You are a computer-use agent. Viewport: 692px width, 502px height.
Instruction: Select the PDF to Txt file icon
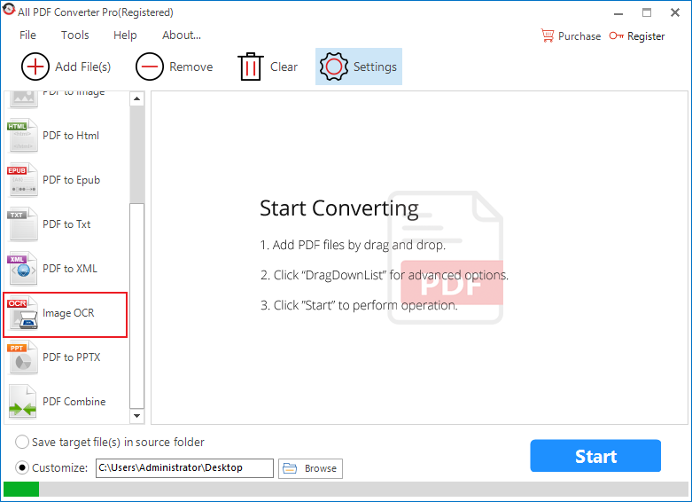click(22, 224)
